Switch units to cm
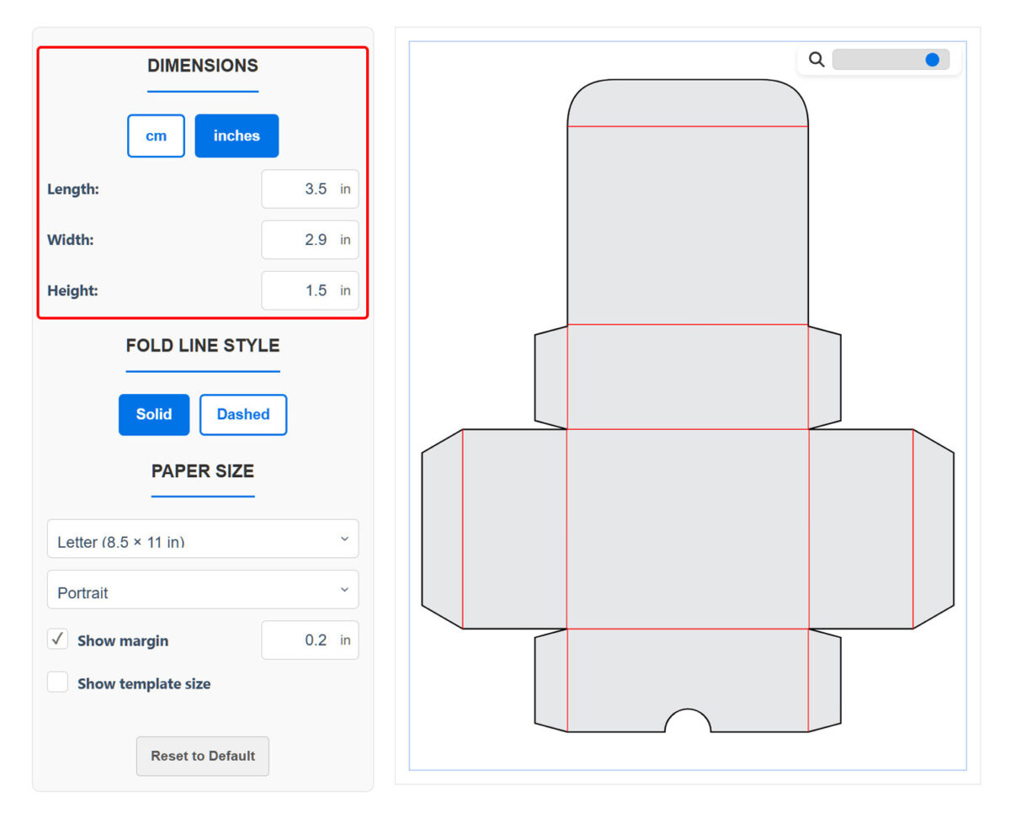Screen dimensions: 1010x818 (x=156, y=135)
